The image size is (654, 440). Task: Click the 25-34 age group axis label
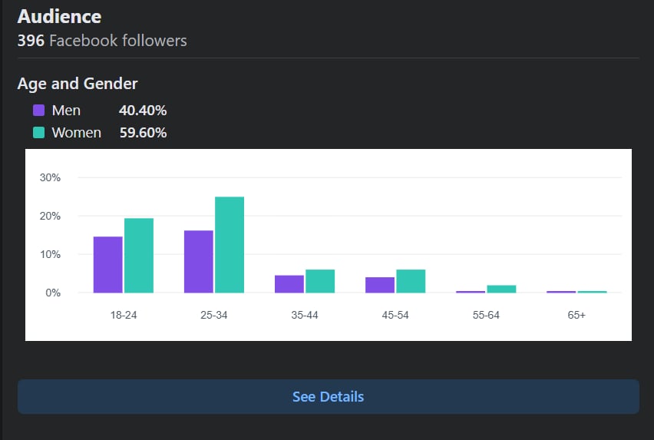pos(214,316)
